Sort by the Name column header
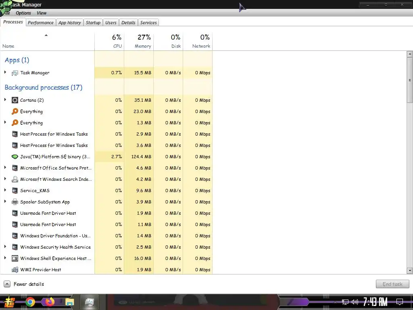This screenshot has height=310, width=413. pos(47,42)
